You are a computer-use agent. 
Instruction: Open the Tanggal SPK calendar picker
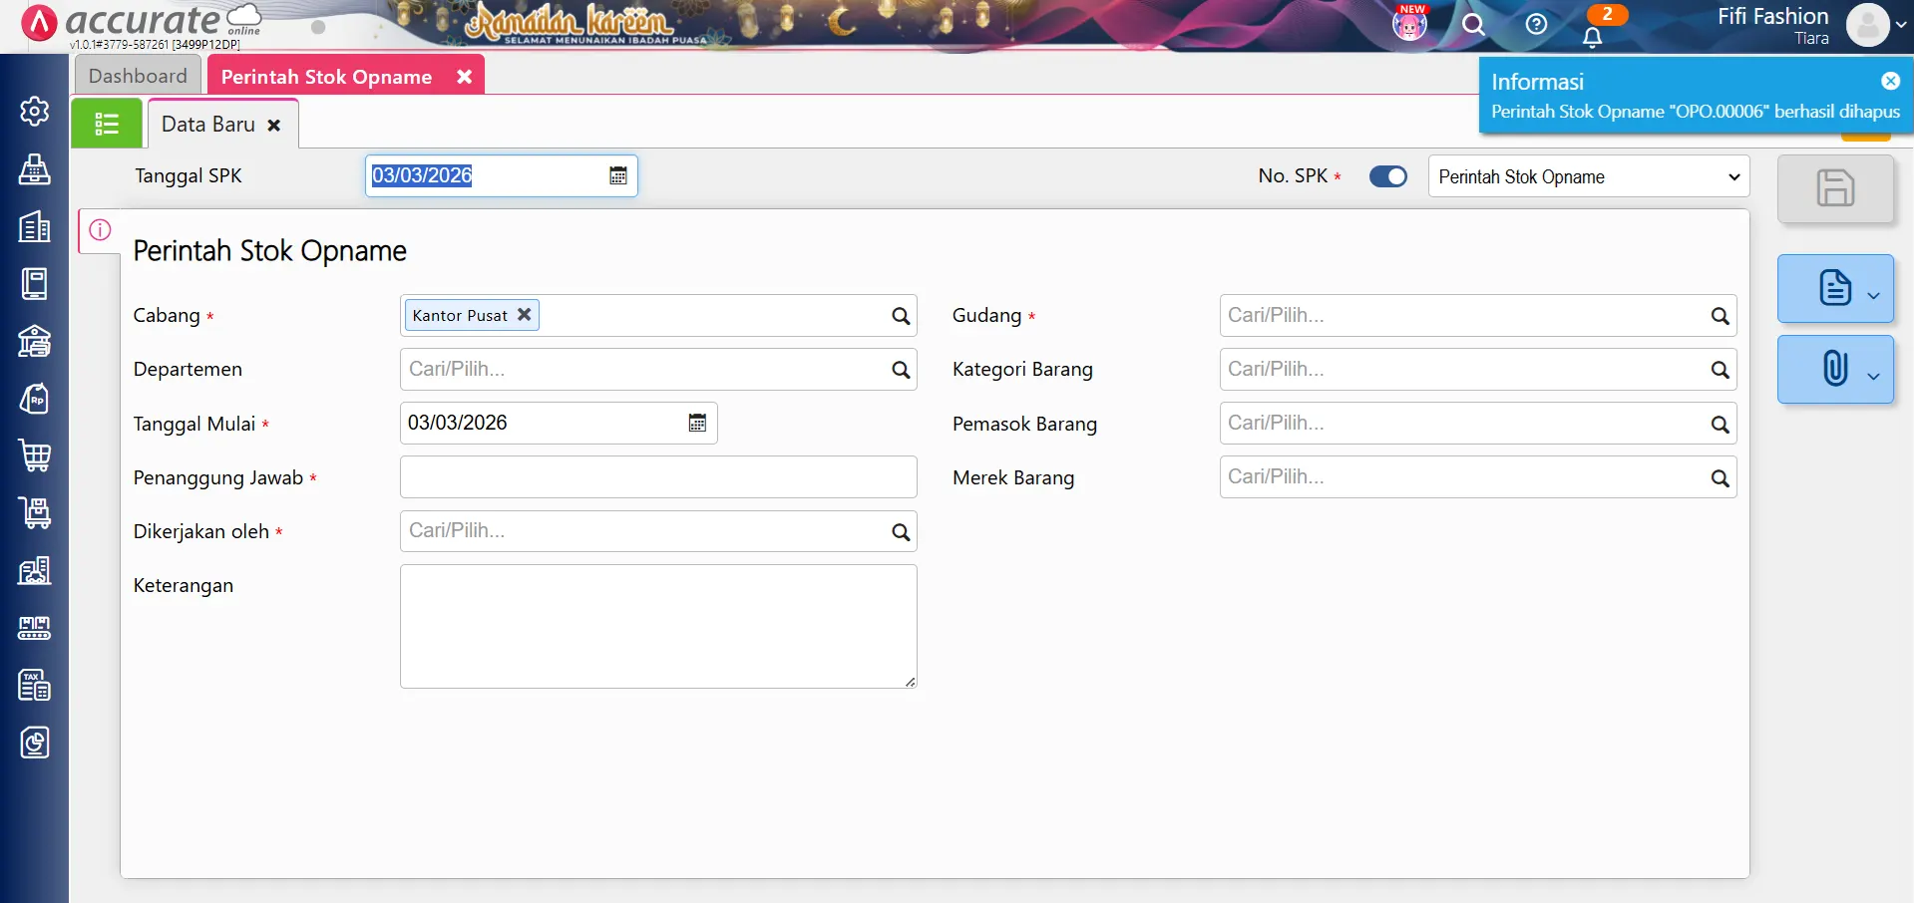(618, 175)
